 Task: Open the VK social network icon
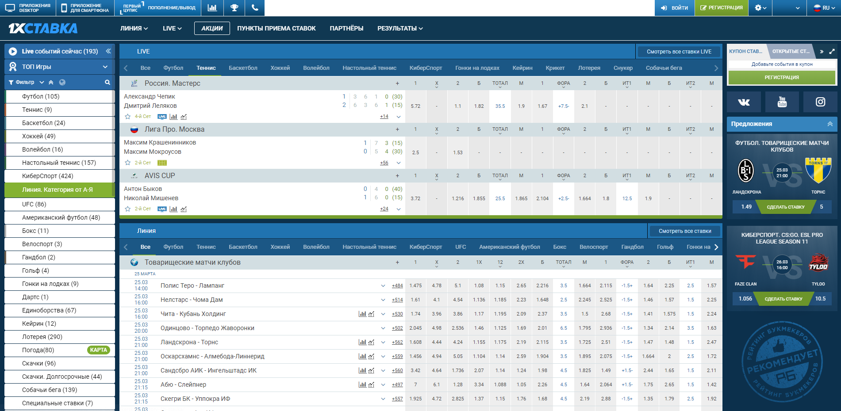click(744, 102)
